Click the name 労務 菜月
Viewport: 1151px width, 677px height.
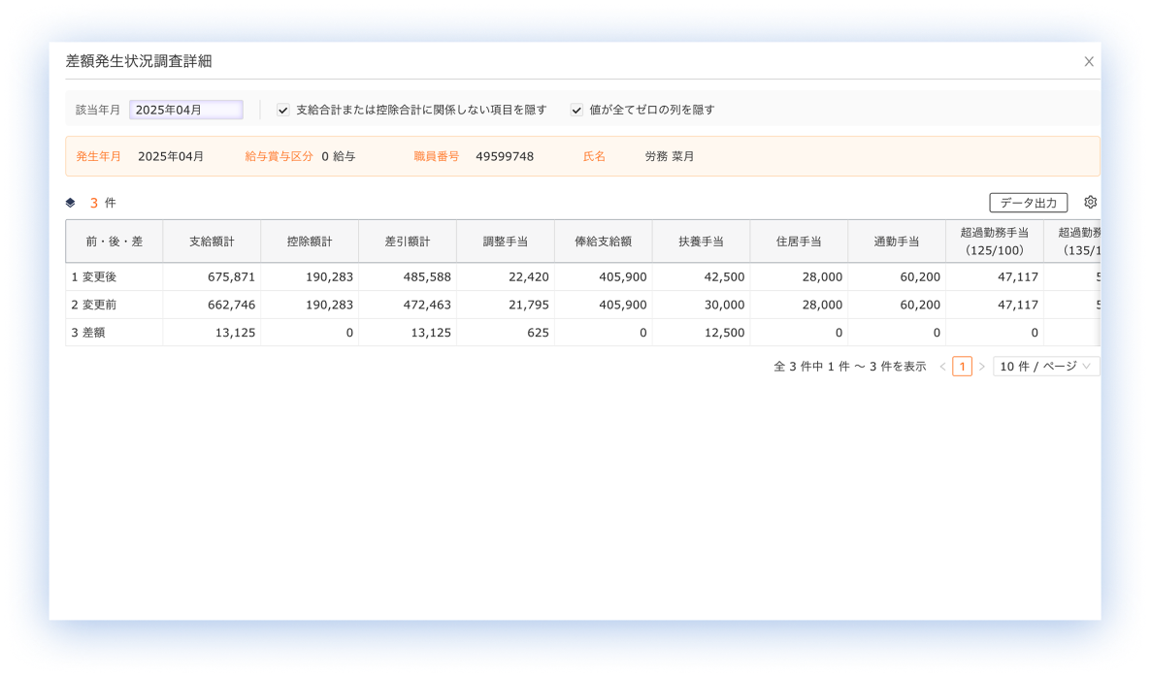(670, 156)
